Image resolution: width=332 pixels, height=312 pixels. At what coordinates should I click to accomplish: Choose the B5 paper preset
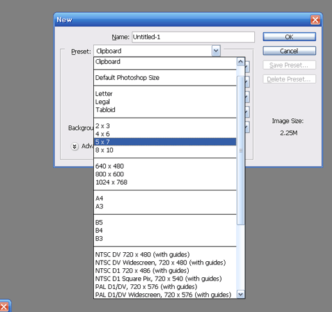pos(165,223)
